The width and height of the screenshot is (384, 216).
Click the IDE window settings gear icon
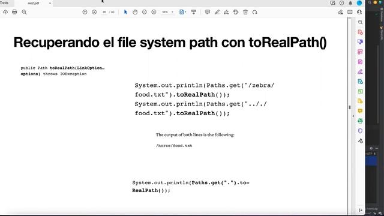(371, 148)
